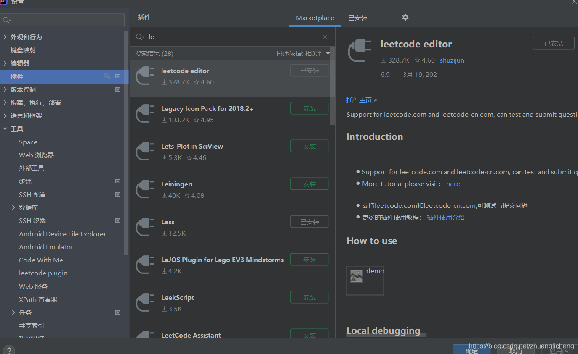Expand the 数据库 tree node
The height and width of the screenshot is (354, 578).
13,207
